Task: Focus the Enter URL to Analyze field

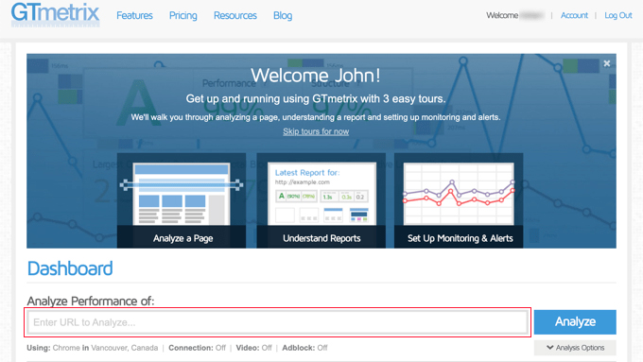Action: coord(278,322)
